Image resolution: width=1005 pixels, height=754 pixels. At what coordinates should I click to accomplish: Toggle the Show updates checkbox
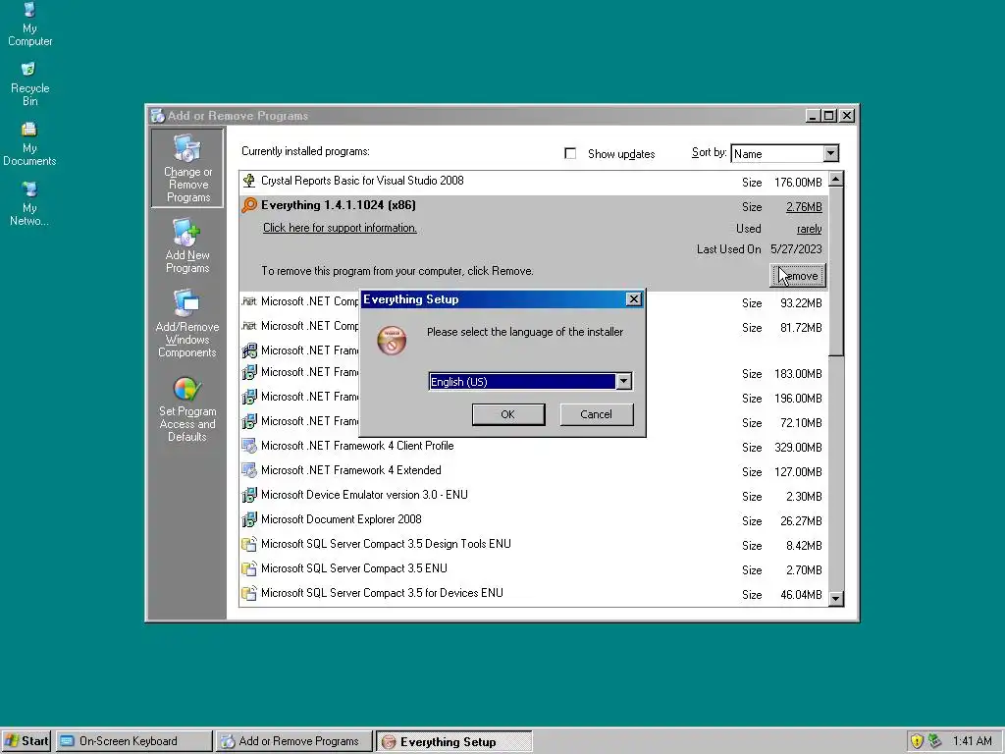click(570, 153)
